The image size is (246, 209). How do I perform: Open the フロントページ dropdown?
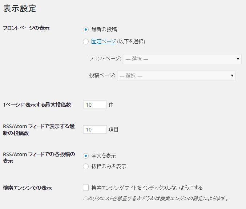point(182,59)
